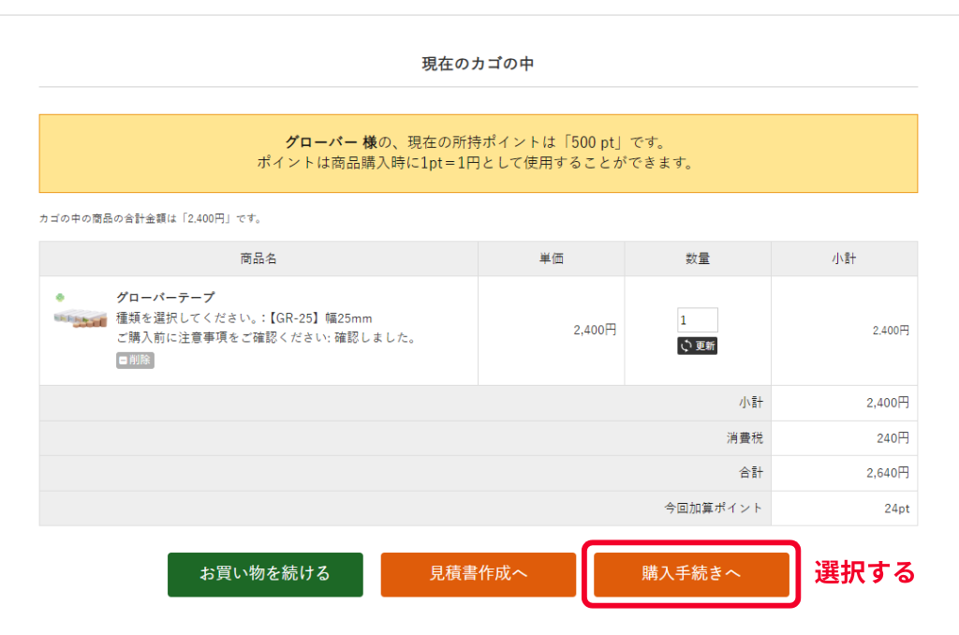
Task: Select the 単価 column header
Action: click(551, 258)
